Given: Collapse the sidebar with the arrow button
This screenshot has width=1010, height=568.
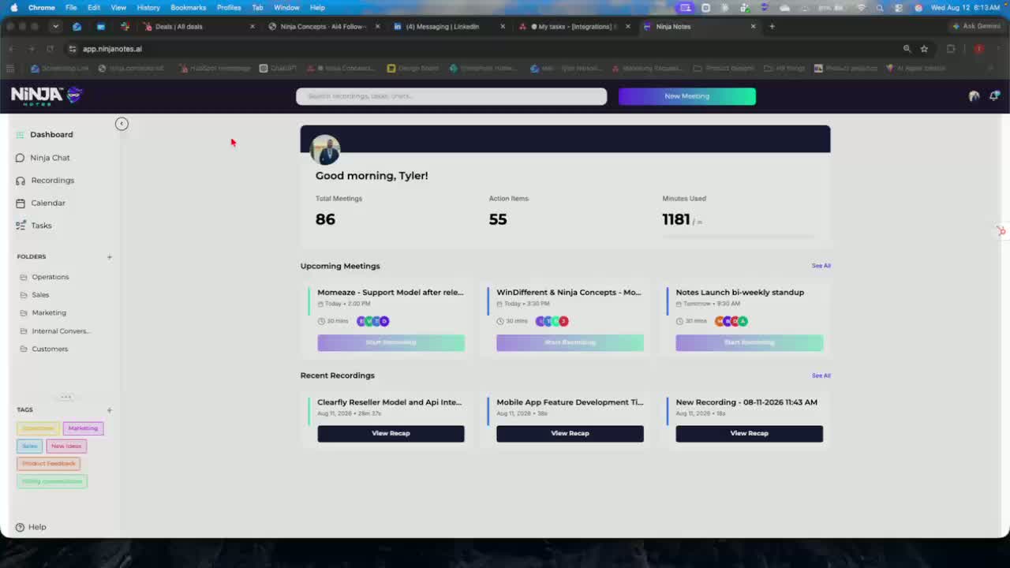Looking at the screenshot, I should [122, 124].
